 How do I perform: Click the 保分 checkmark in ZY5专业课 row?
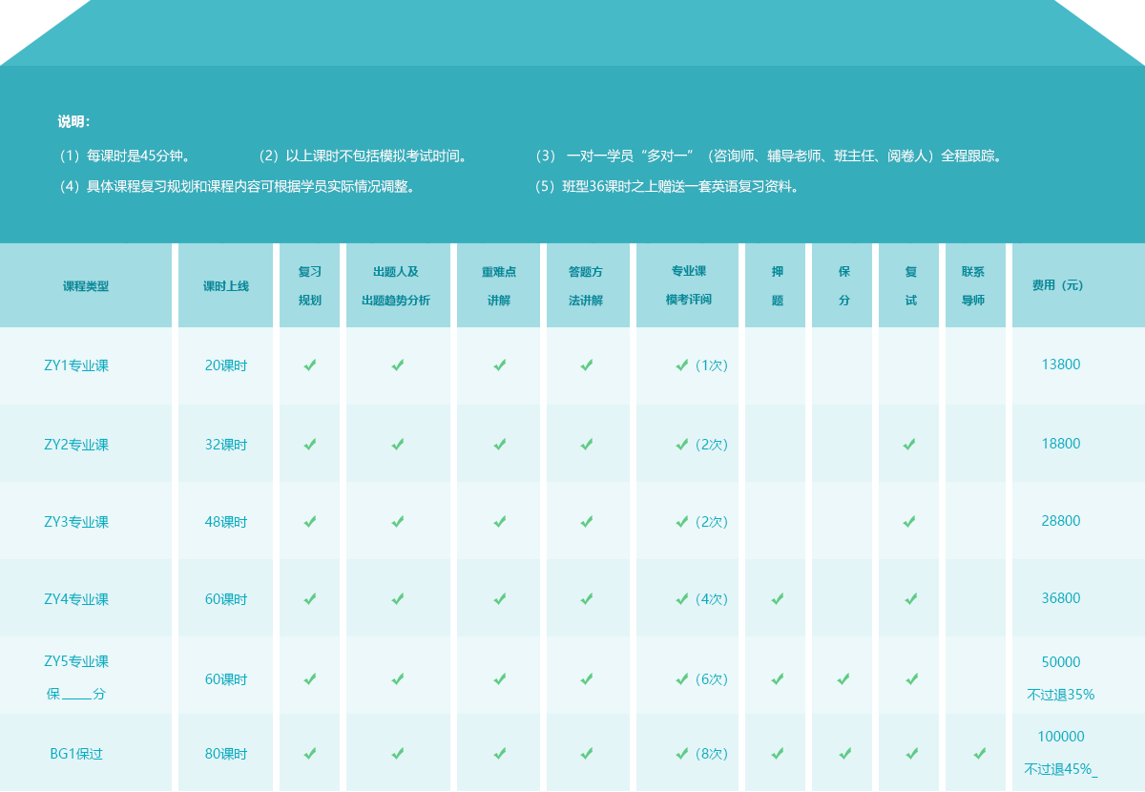pos(843,678)
